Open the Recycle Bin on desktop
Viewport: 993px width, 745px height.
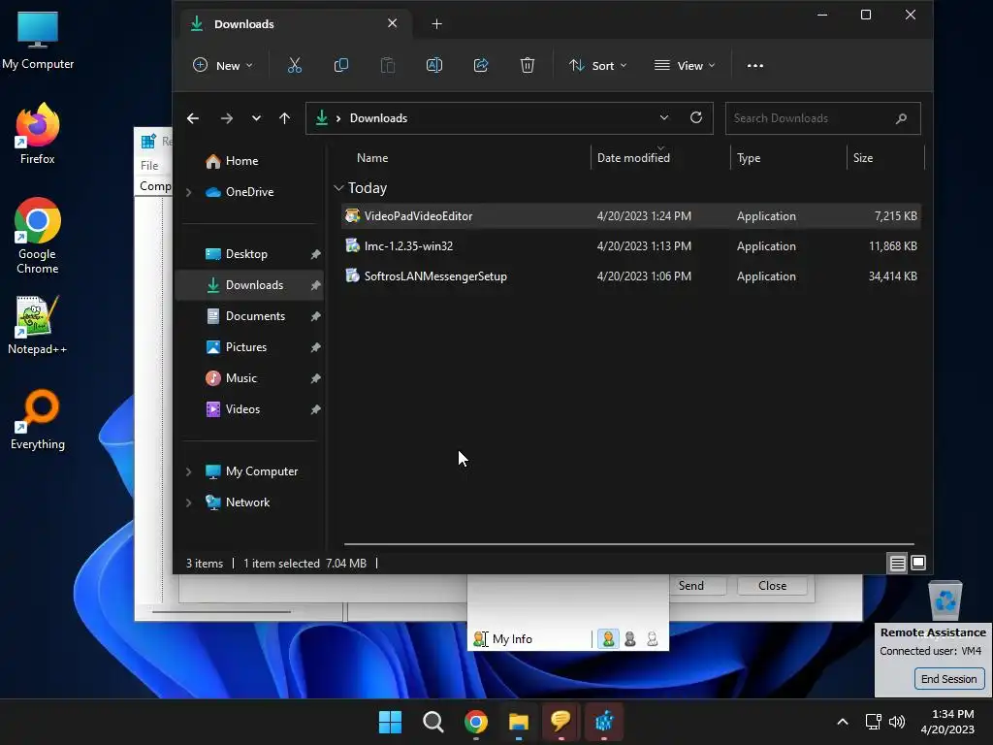pyautogui.click(x=945, y=600)
